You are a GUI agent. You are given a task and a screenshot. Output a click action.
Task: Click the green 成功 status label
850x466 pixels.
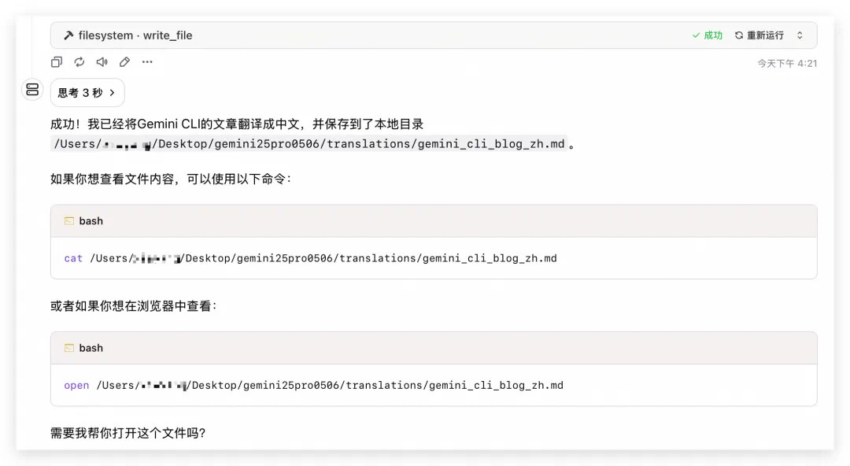click(x=708, y=35)
